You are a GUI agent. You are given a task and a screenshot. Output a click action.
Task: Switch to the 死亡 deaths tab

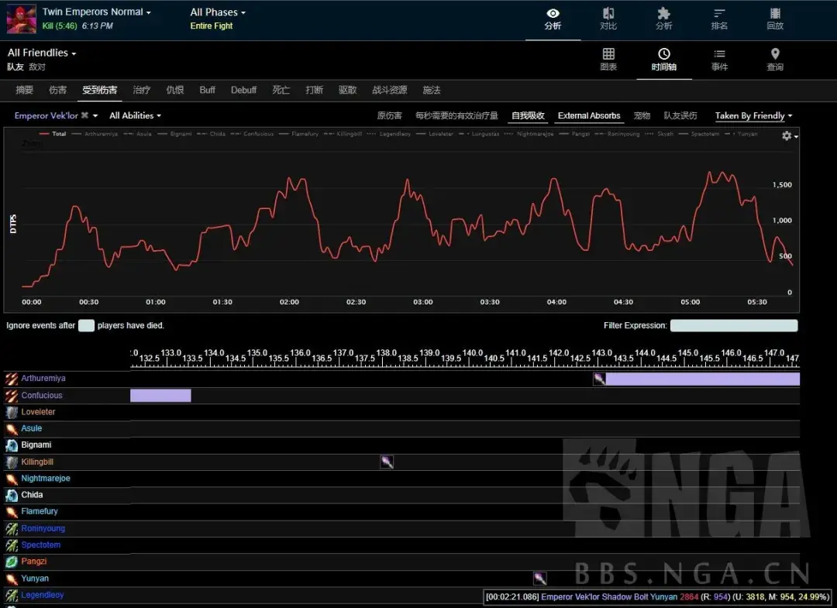point(281,90)
